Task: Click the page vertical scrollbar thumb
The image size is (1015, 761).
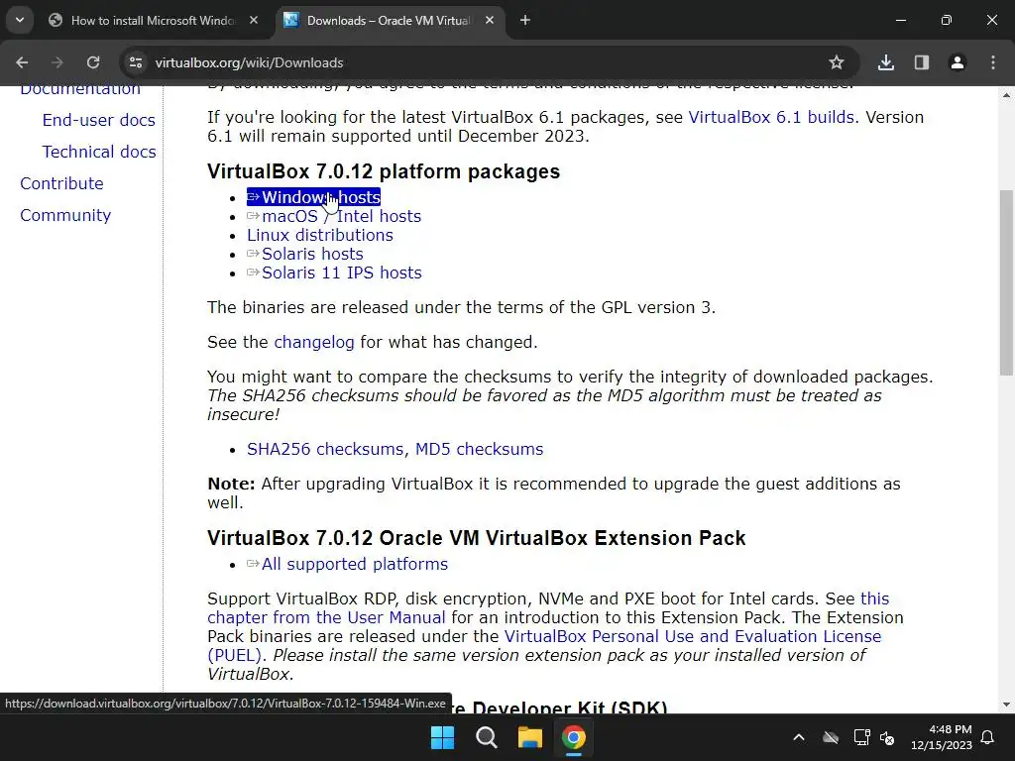Action: (x=1006, y=282)
